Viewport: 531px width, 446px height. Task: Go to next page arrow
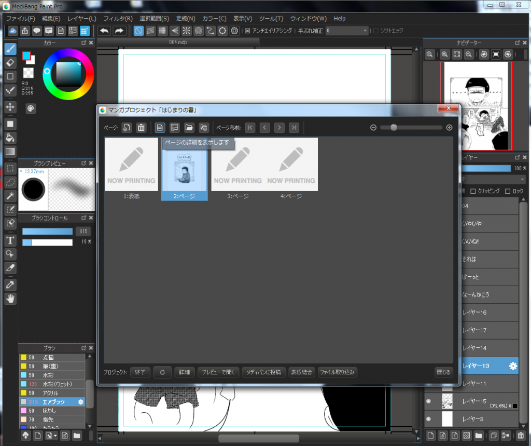point(279,128)
